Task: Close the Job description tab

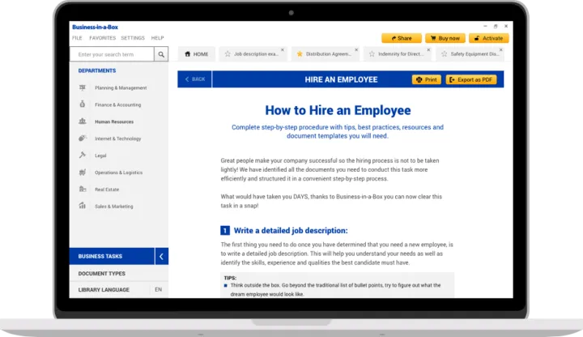Action: [283, 49]
